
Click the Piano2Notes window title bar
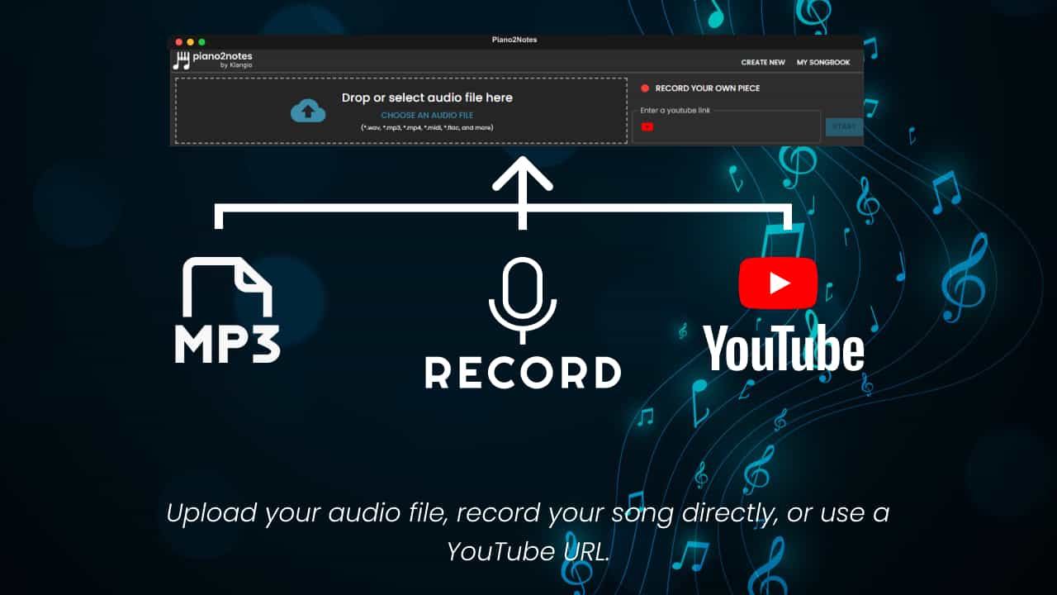(x=512, y=40)
